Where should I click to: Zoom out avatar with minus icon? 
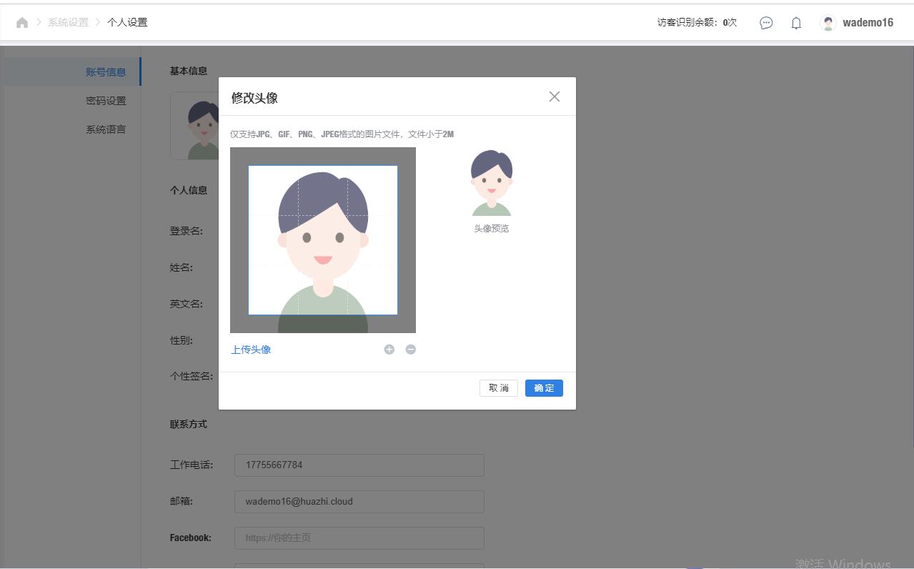[411, 350]
